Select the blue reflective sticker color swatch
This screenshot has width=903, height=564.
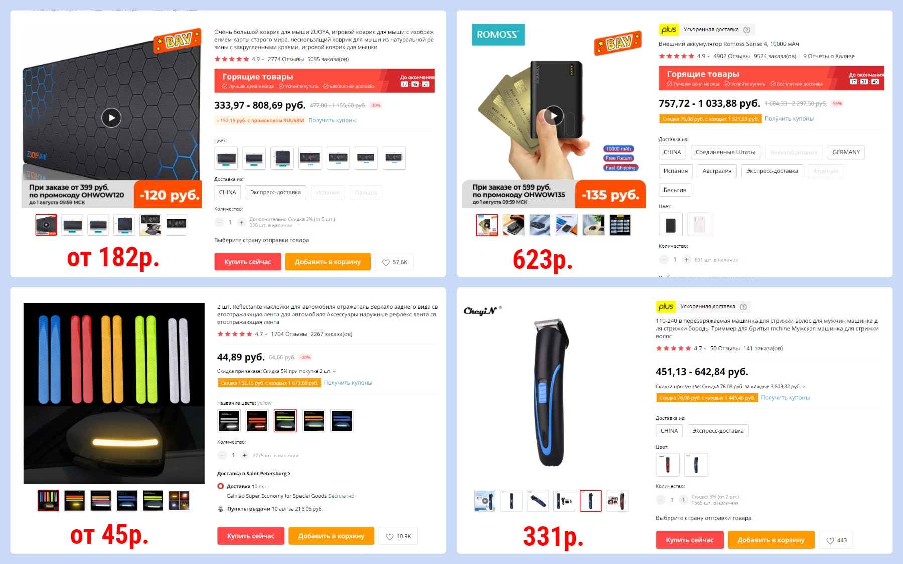pos(342,421)
